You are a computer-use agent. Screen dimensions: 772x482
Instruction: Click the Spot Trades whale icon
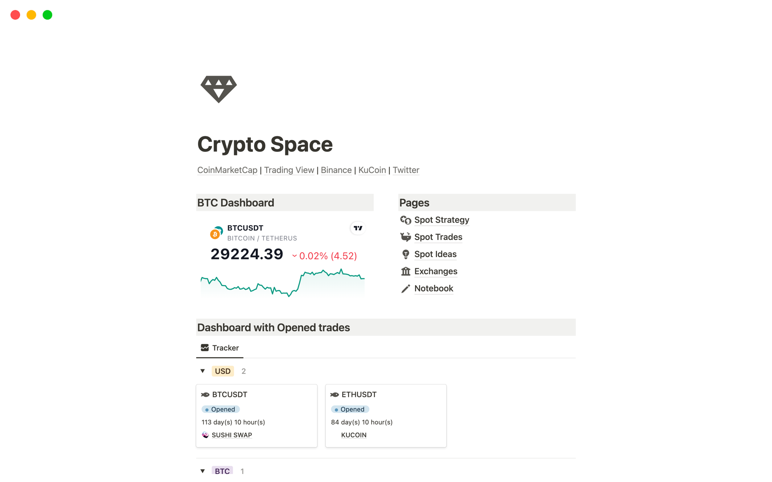tap(406, 237)
